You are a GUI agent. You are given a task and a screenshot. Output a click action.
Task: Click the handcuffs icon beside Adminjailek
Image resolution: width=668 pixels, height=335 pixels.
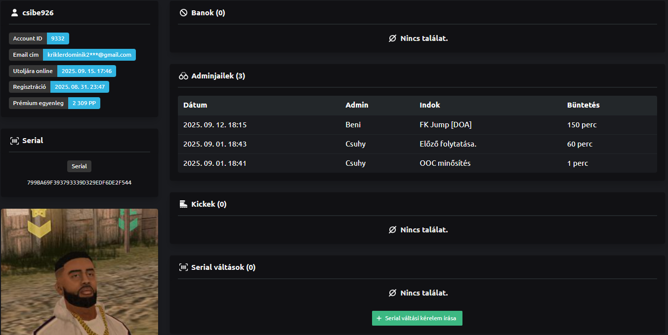(183, 76)
